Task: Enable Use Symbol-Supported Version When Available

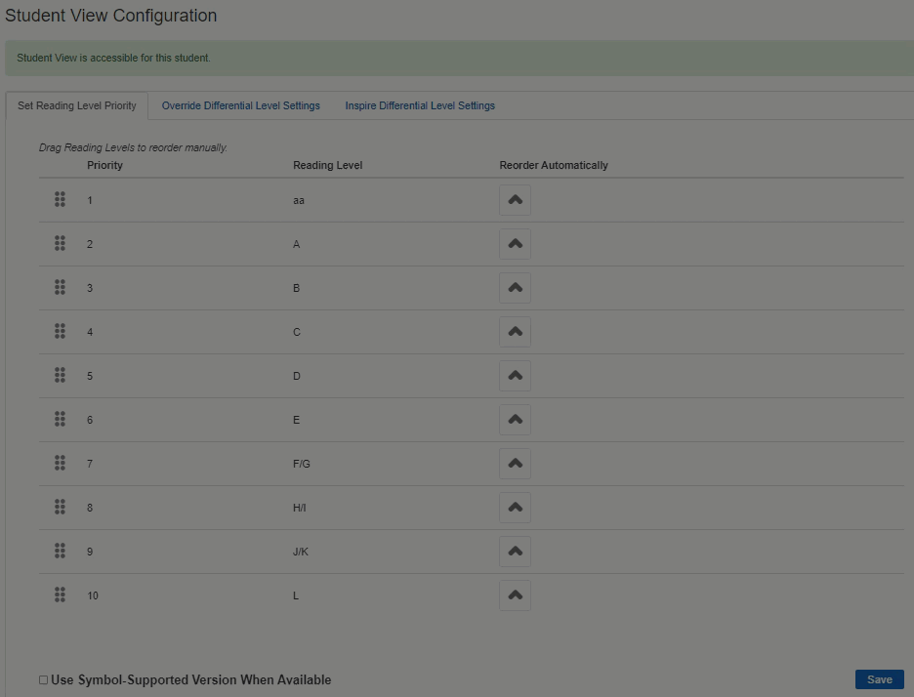Action: pyautogui.click(x=43, y=680)
